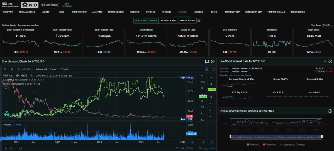Screen dimensions: 334x151
Task: Toggle auto scale on the chart
Action: point(212,148)
